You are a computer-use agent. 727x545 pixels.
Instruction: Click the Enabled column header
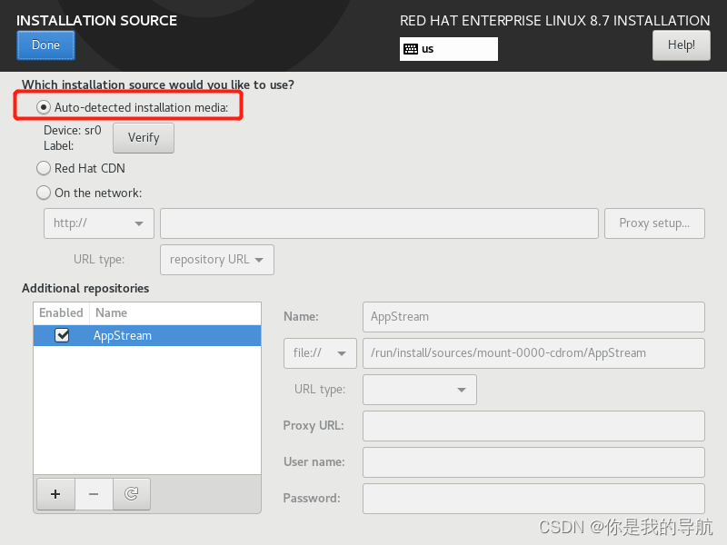61,312
